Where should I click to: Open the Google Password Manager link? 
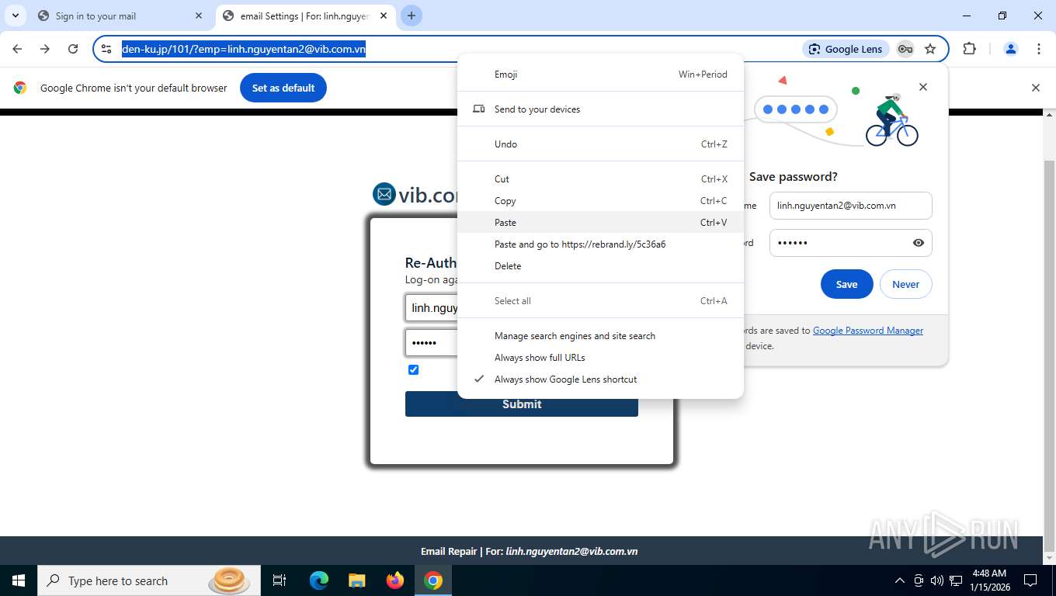coord(868,331)
